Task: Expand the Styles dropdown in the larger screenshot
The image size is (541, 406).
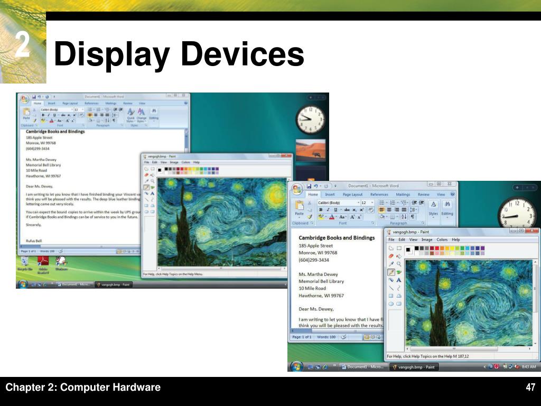Action: point(433,208)
